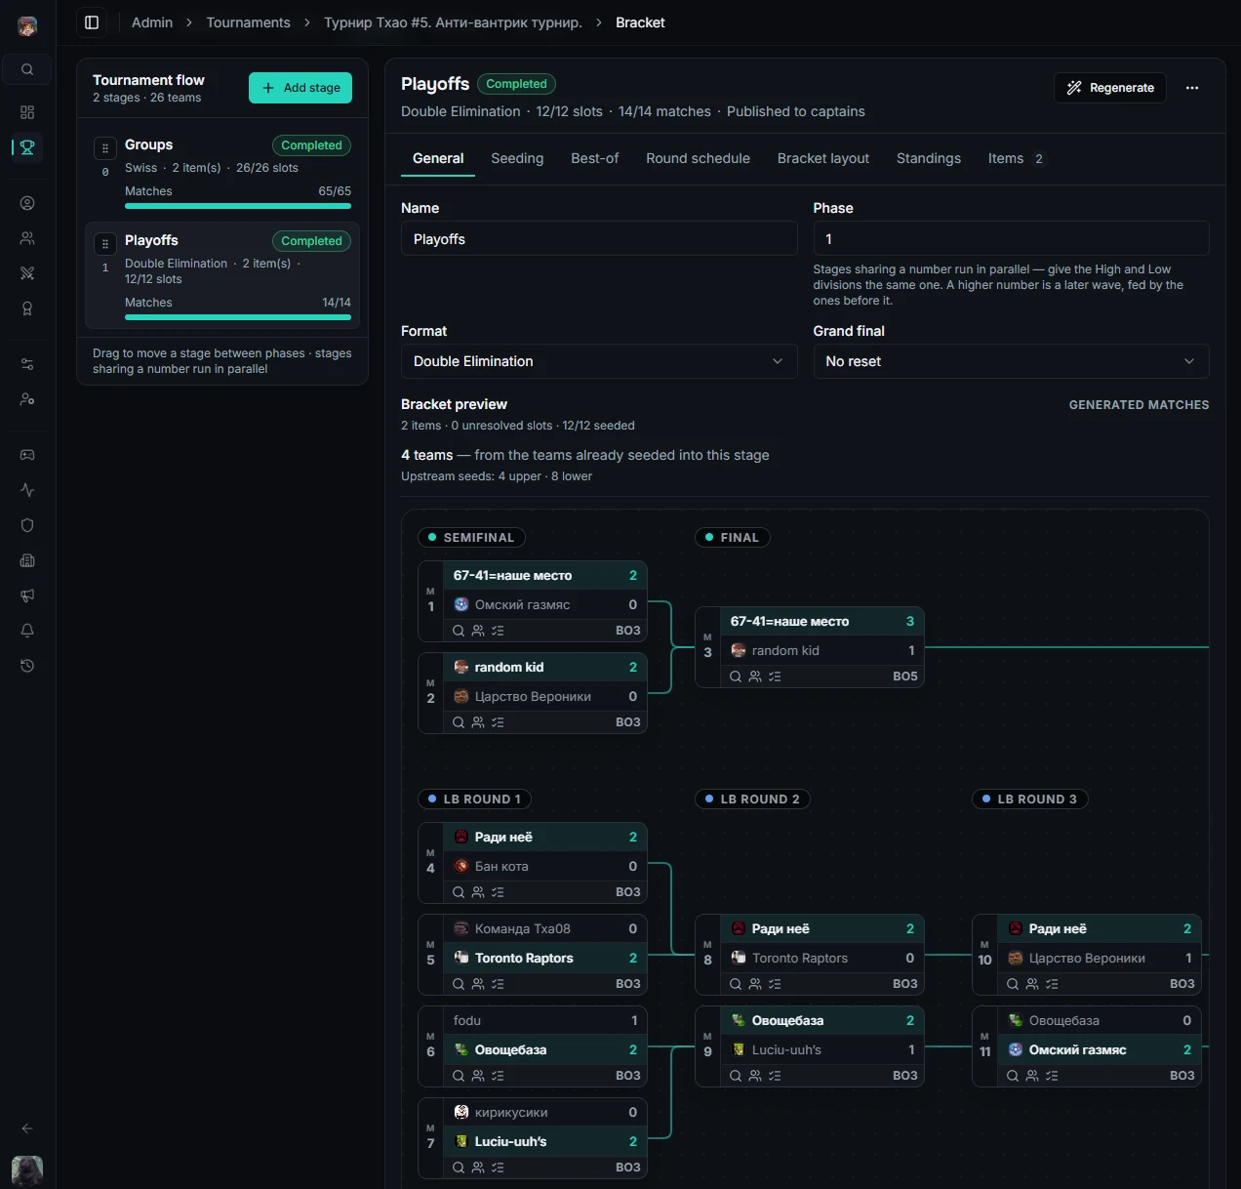Open the Items tab
1241x1189 pixels.
1016,158
